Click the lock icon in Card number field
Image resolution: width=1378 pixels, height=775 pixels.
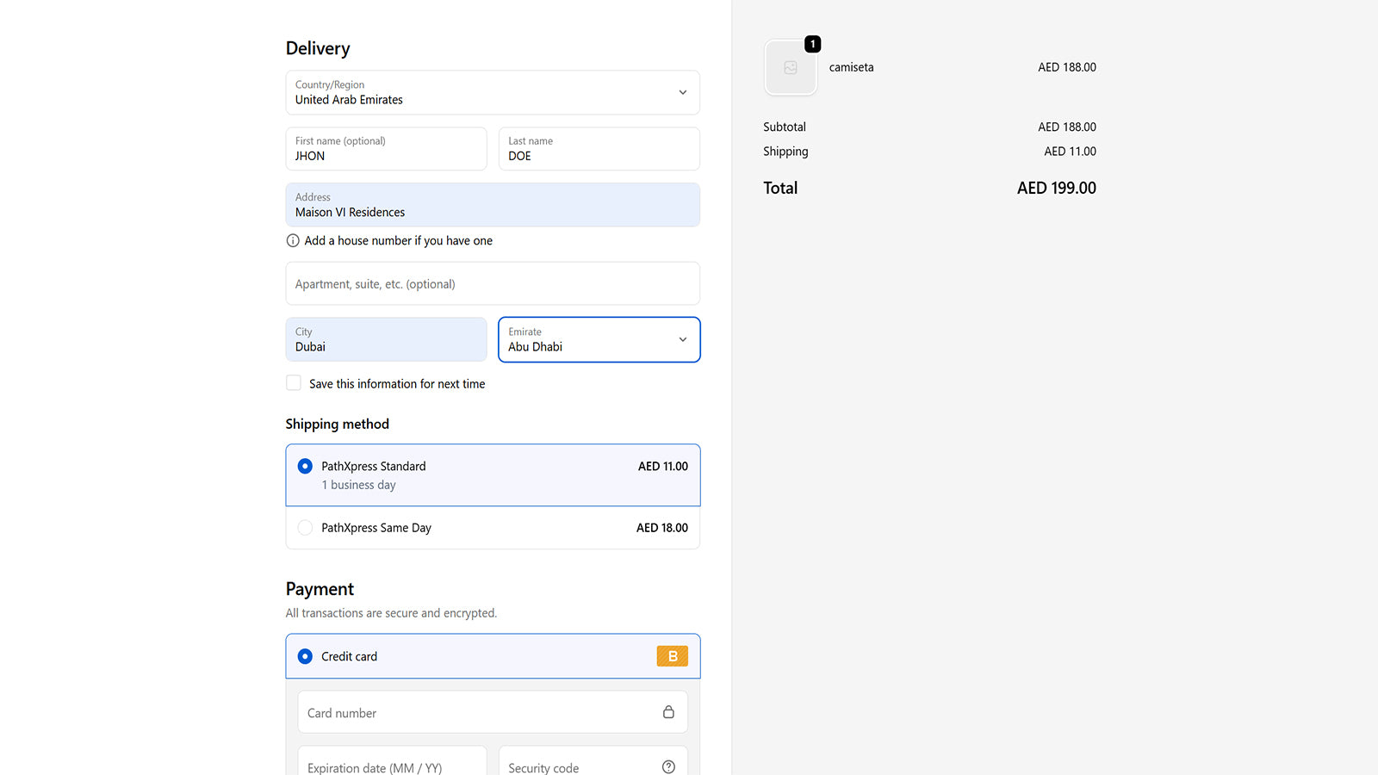point(668,712)
